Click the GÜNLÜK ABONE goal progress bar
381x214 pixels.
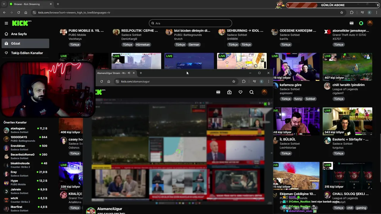333,5
